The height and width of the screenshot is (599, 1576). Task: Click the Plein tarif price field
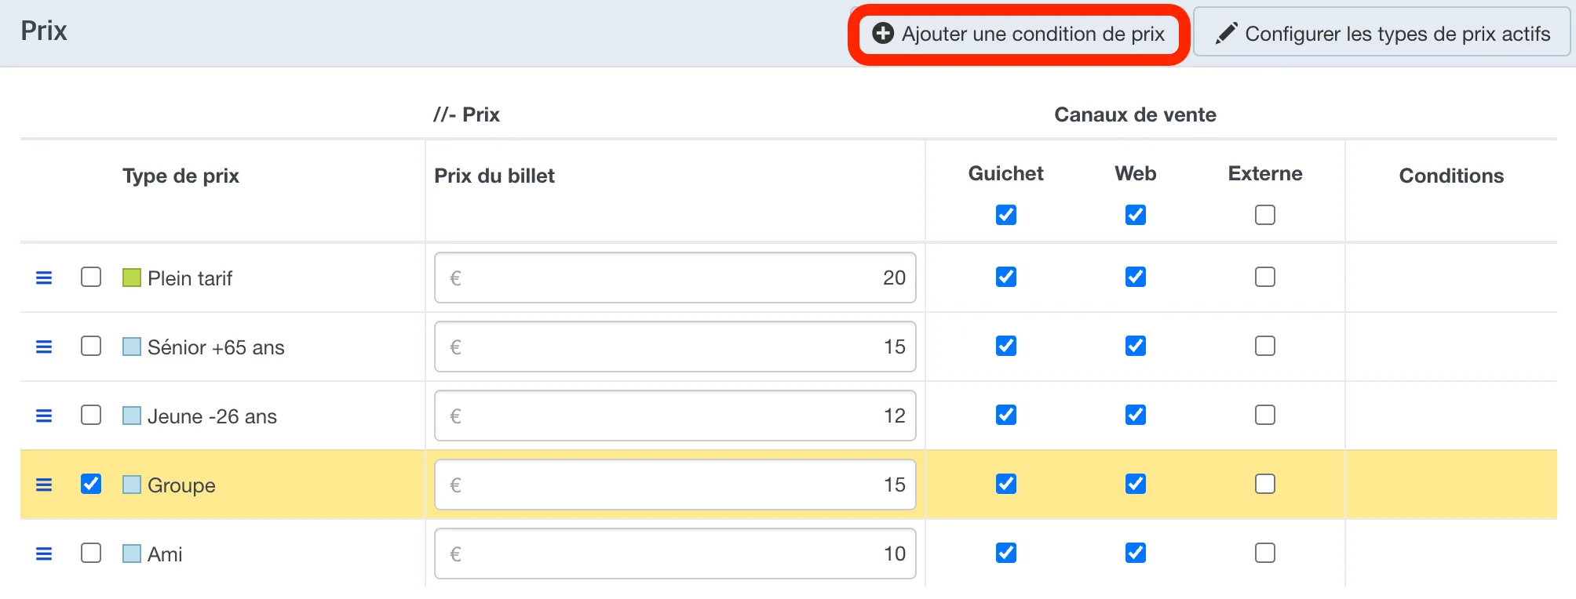click(675, 278)
